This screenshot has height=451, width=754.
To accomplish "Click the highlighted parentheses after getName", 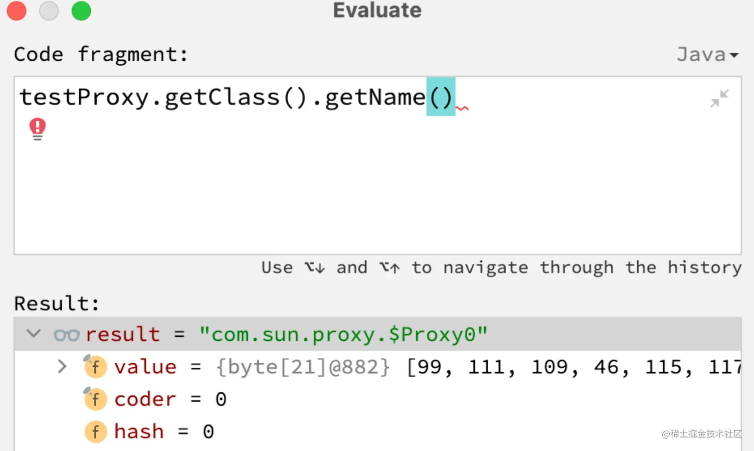I will 441,97.
